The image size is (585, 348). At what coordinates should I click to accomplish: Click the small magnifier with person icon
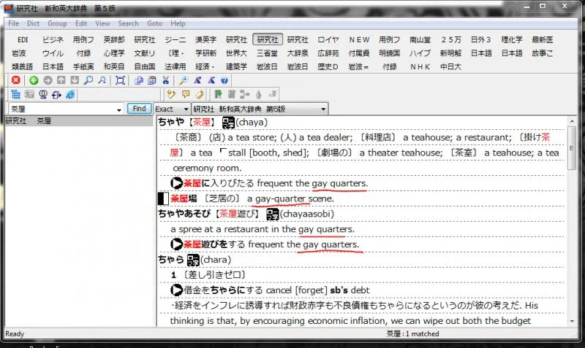[102, 80]
